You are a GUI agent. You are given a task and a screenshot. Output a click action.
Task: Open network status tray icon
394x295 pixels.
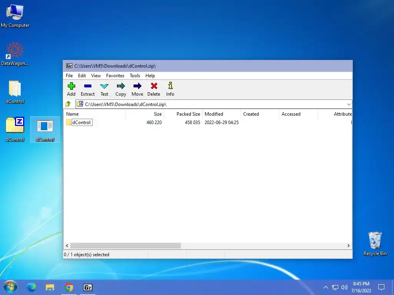[x=335, y=287]
